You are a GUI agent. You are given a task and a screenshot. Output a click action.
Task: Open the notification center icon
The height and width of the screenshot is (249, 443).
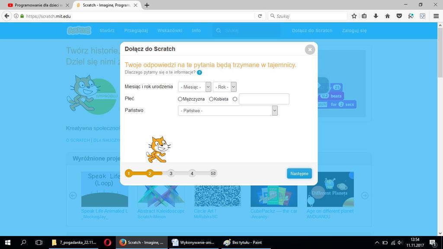pyautogui.click(x=433, y=243)
